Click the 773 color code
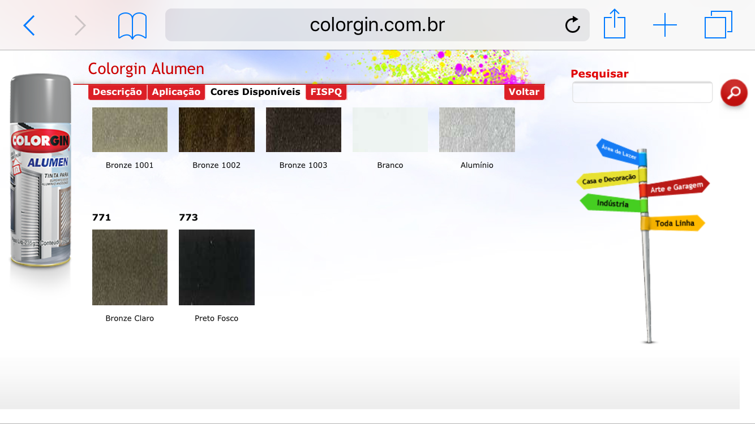The width and height of the screenshot is (755, 424). [x=188, y=218]
